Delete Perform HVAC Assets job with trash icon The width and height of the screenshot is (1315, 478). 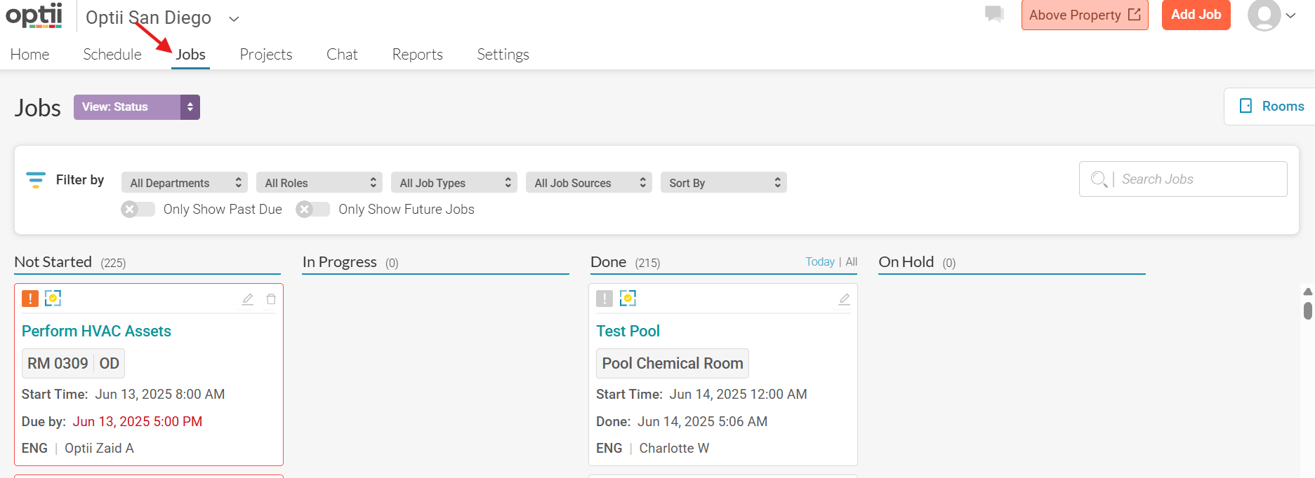click(x=271, y=299)
